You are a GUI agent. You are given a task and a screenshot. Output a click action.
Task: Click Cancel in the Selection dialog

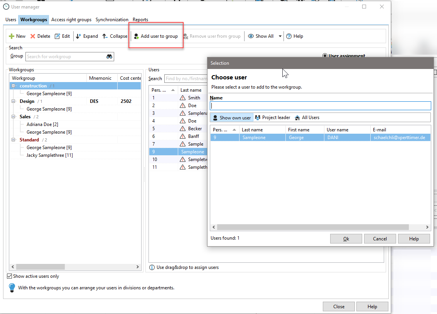pos(380,239)
